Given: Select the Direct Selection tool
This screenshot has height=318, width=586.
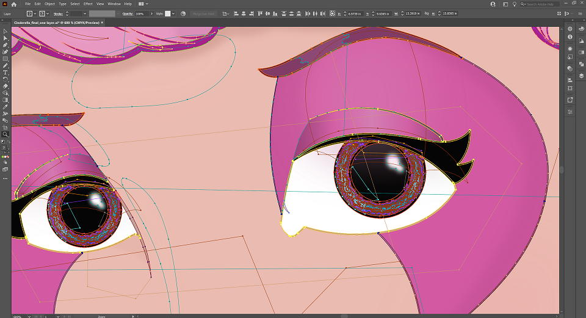Looking at the screenshot, I should (5, 38).
